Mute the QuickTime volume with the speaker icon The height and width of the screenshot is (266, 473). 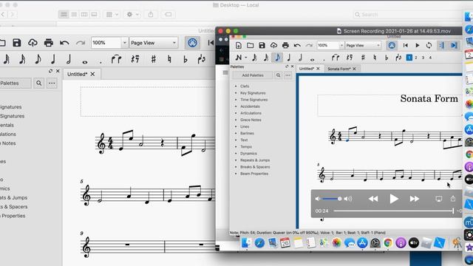pos(318,199)
